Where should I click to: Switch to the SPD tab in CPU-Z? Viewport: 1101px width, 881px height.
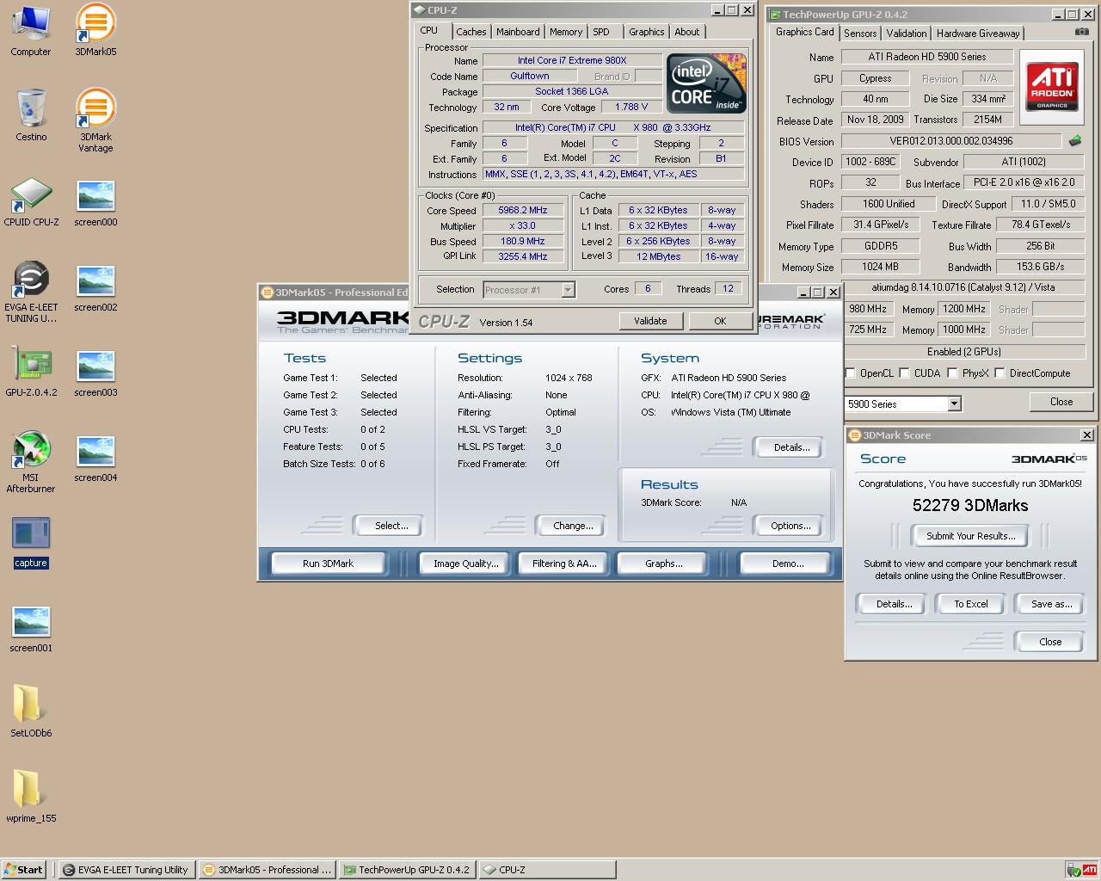(601, 32)
